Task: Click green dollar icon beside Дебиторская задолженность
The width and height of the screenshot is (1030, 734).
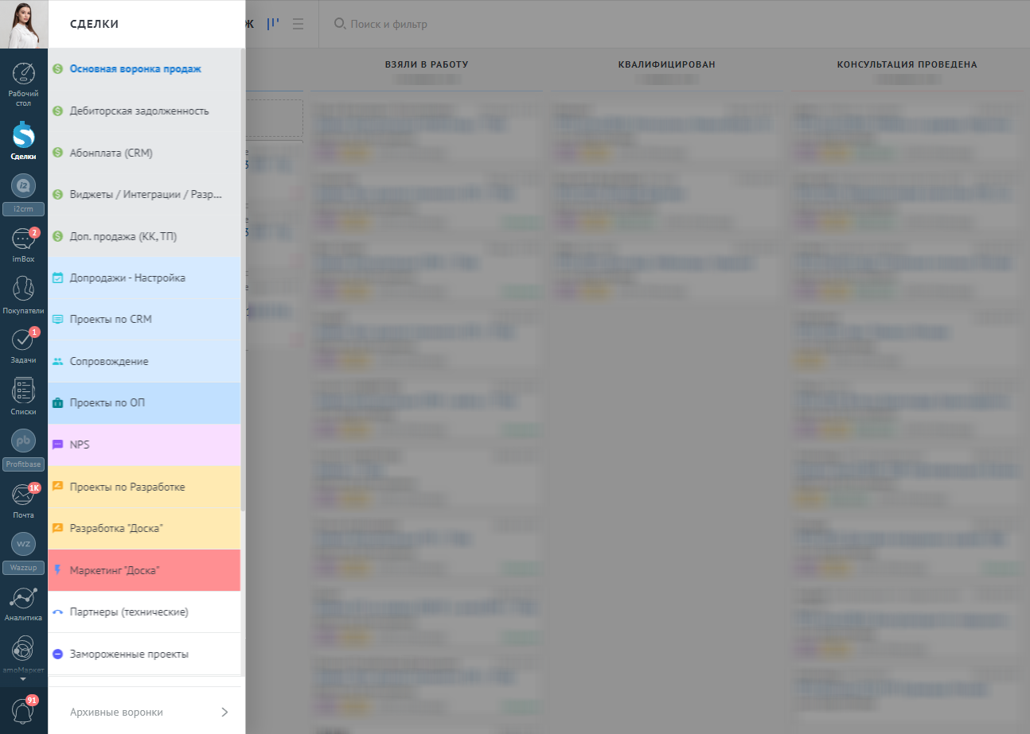Action: point(57,111)
